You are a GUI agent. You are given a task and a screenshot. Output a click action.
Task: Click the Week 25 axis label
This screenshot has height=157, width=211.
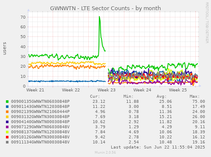pos(178,90)
